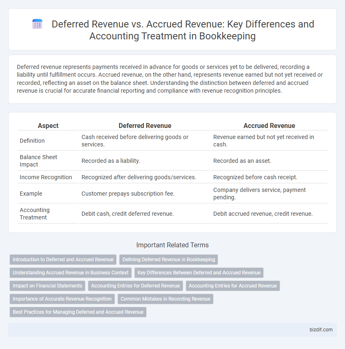Click cell 'Recognized before cash receipt.'
Viewport: 345px width, 349px height.
269,177
